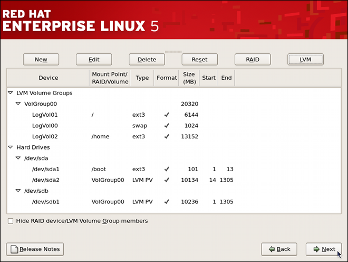Click the Delete button

point(147,59)
